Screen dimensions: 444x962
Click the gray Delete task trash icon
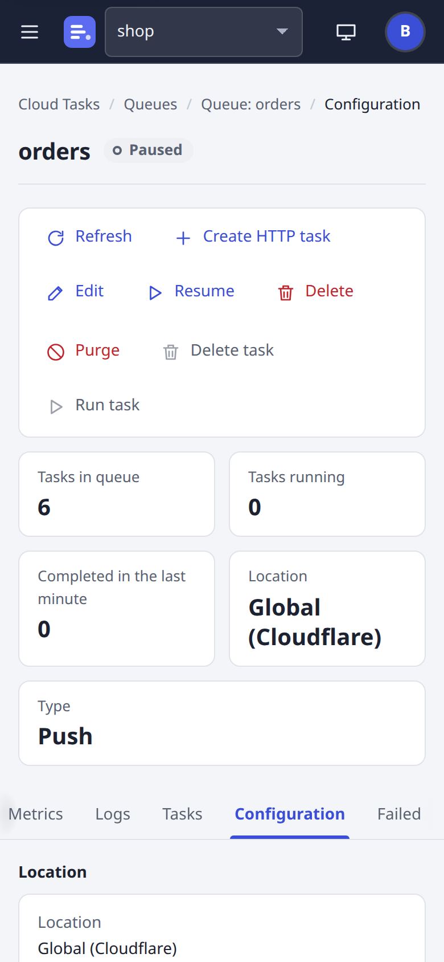[x=171, y=352]
